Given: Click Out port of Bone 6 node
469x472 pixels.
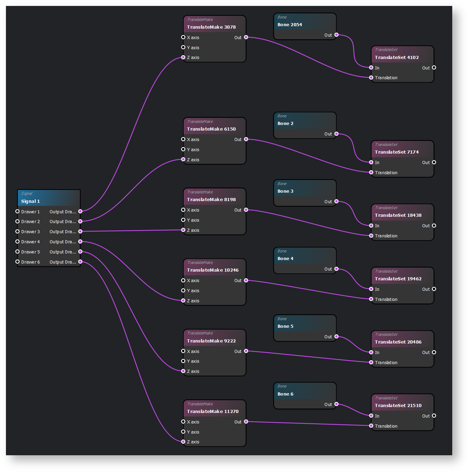Looking at the screenshot, I should [336, 404].
